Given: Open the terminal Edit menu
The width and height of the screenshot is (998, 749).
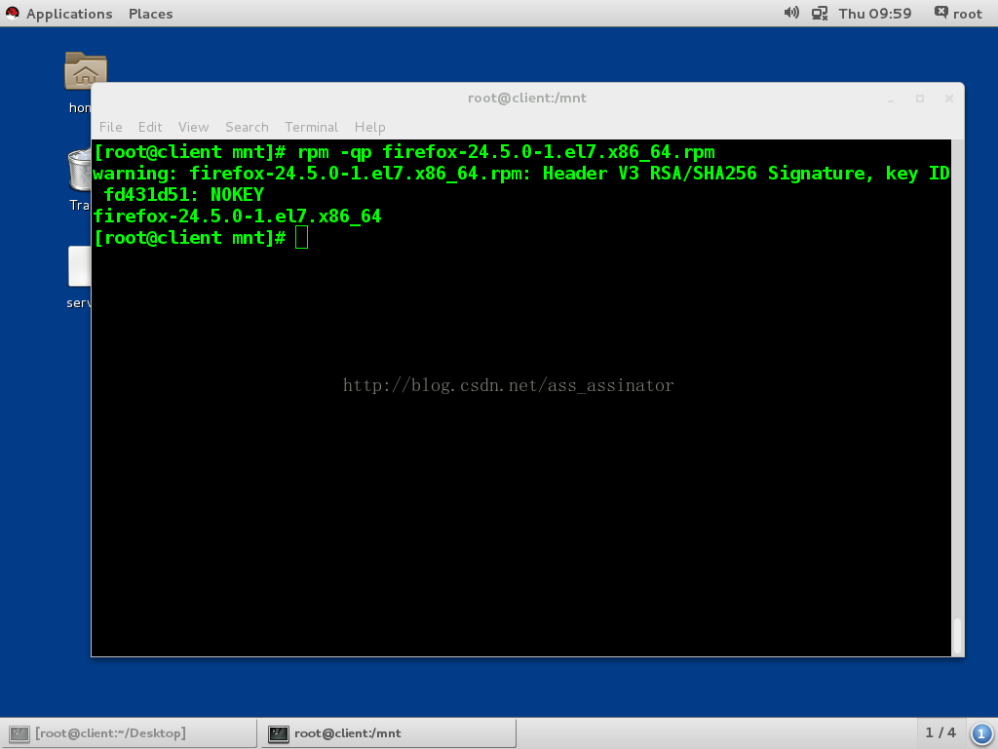Looking at the screenshot, I should [x=150, y=127].
